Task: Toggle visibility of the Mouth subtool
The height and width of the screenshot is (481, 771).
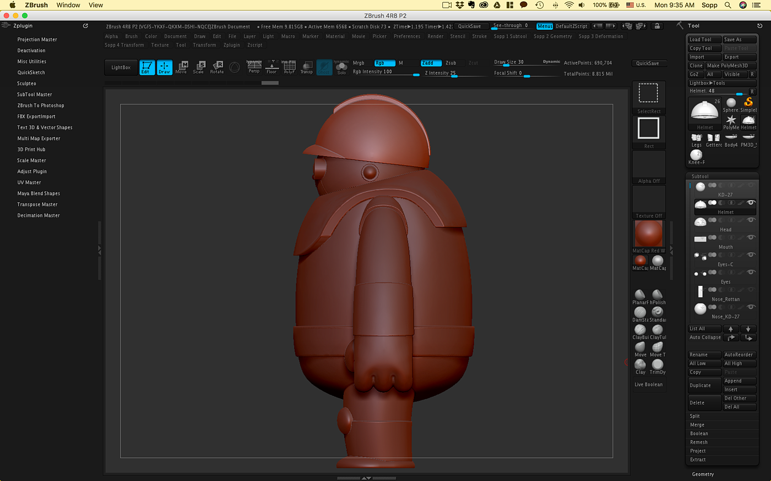Action: coord(751,237)
